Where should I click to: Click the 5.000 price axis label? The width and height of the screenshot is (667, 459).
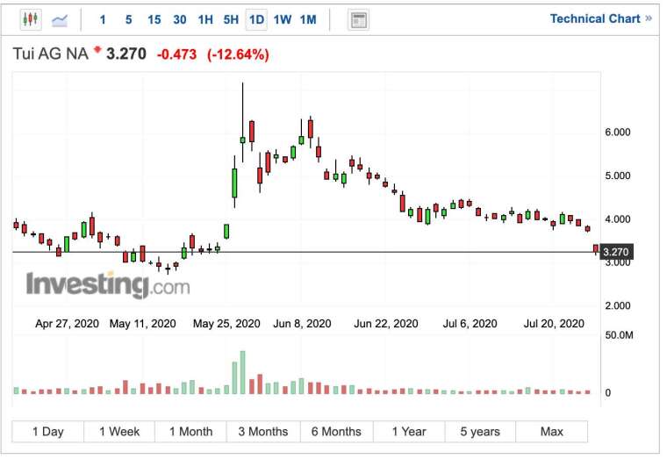(618, 176)
